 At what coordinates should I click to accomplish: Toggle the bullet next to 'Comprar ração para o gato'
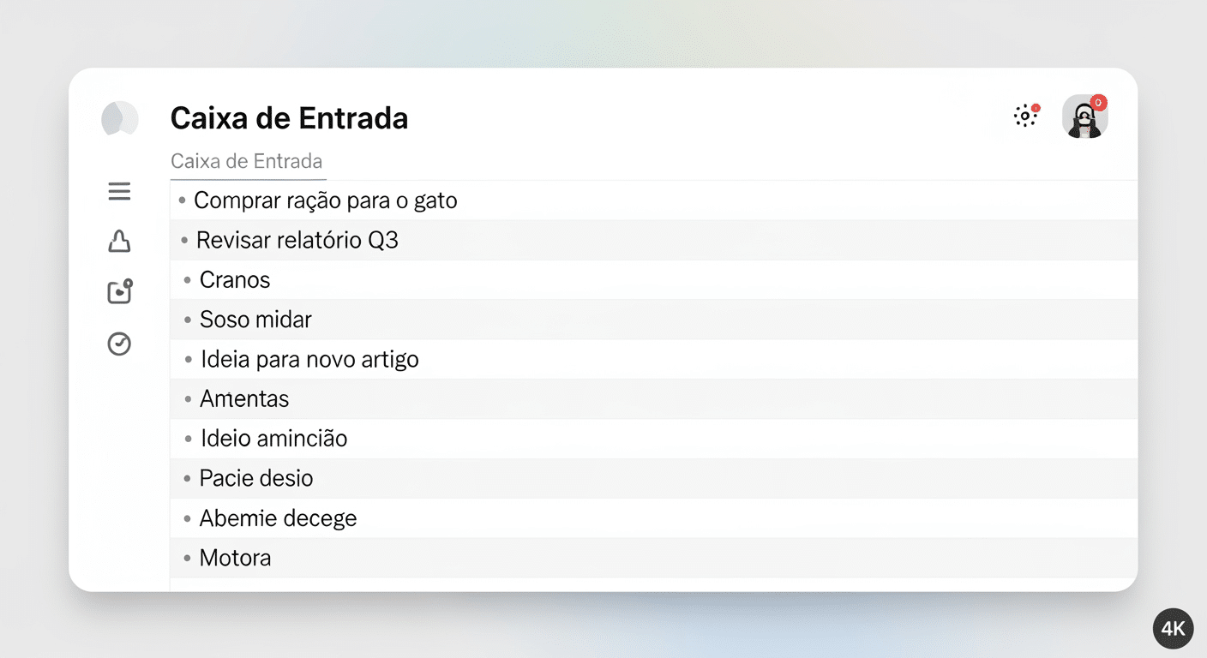point(183,200)
